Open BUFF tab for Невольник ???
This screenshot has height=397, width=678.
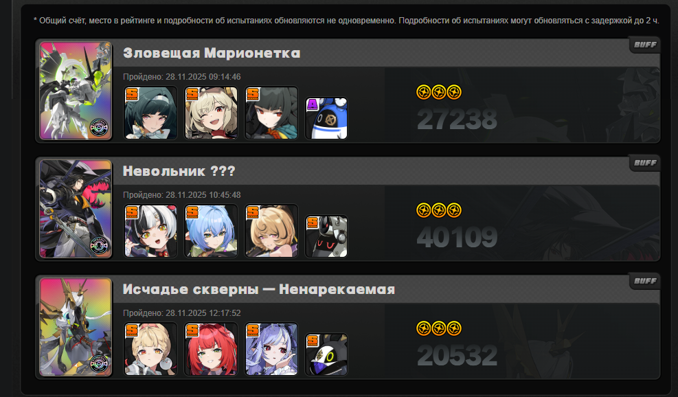click(644, 163)
